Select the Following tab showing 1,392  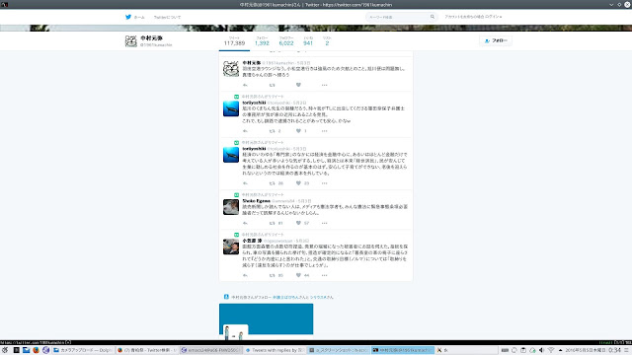[x=262, y=41]
